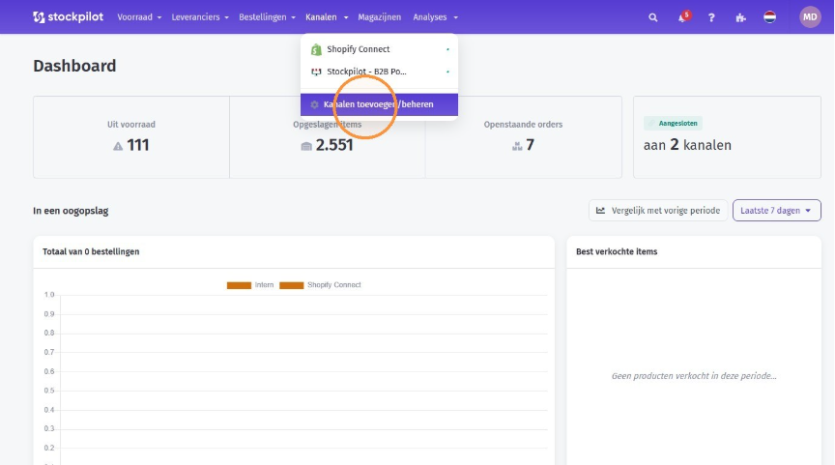835x465 pixels.
Task: Click the Dashboard heading
Action: [74, 66]
